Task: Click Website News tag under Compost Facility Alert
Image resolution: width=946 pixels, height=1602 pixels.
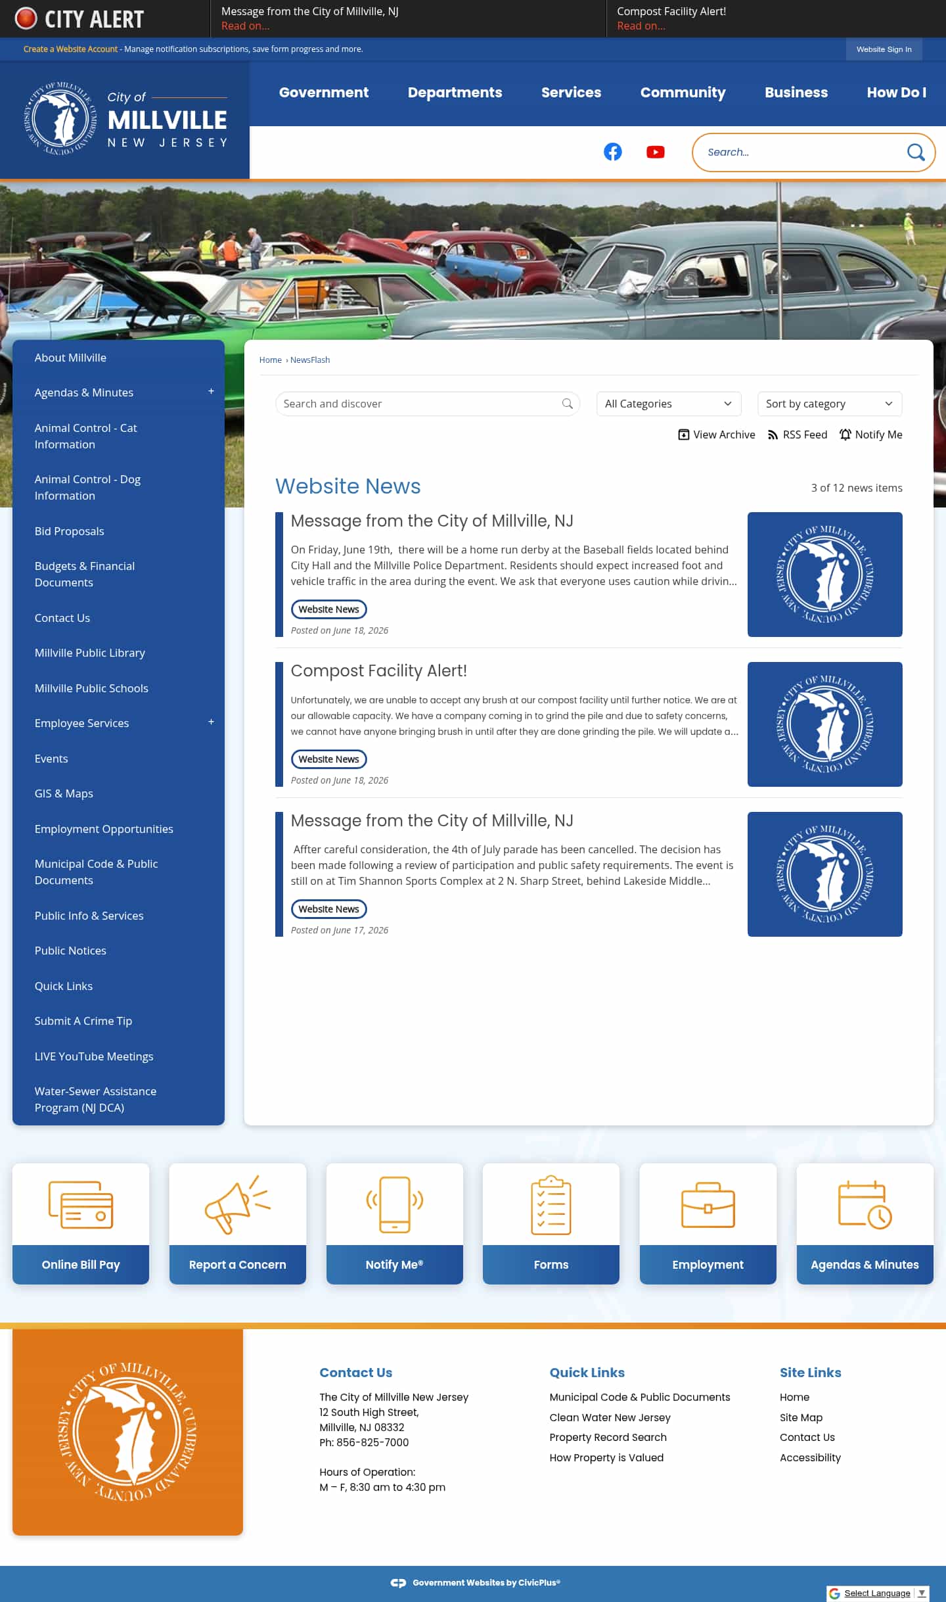Action: click(328, 759)
